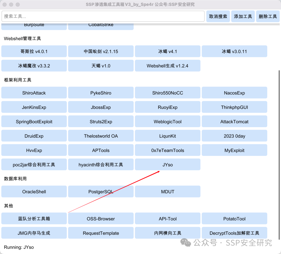Click the 取消搜索 button
The height and width of the screenshot is (254, 281).
click(218, 16)
